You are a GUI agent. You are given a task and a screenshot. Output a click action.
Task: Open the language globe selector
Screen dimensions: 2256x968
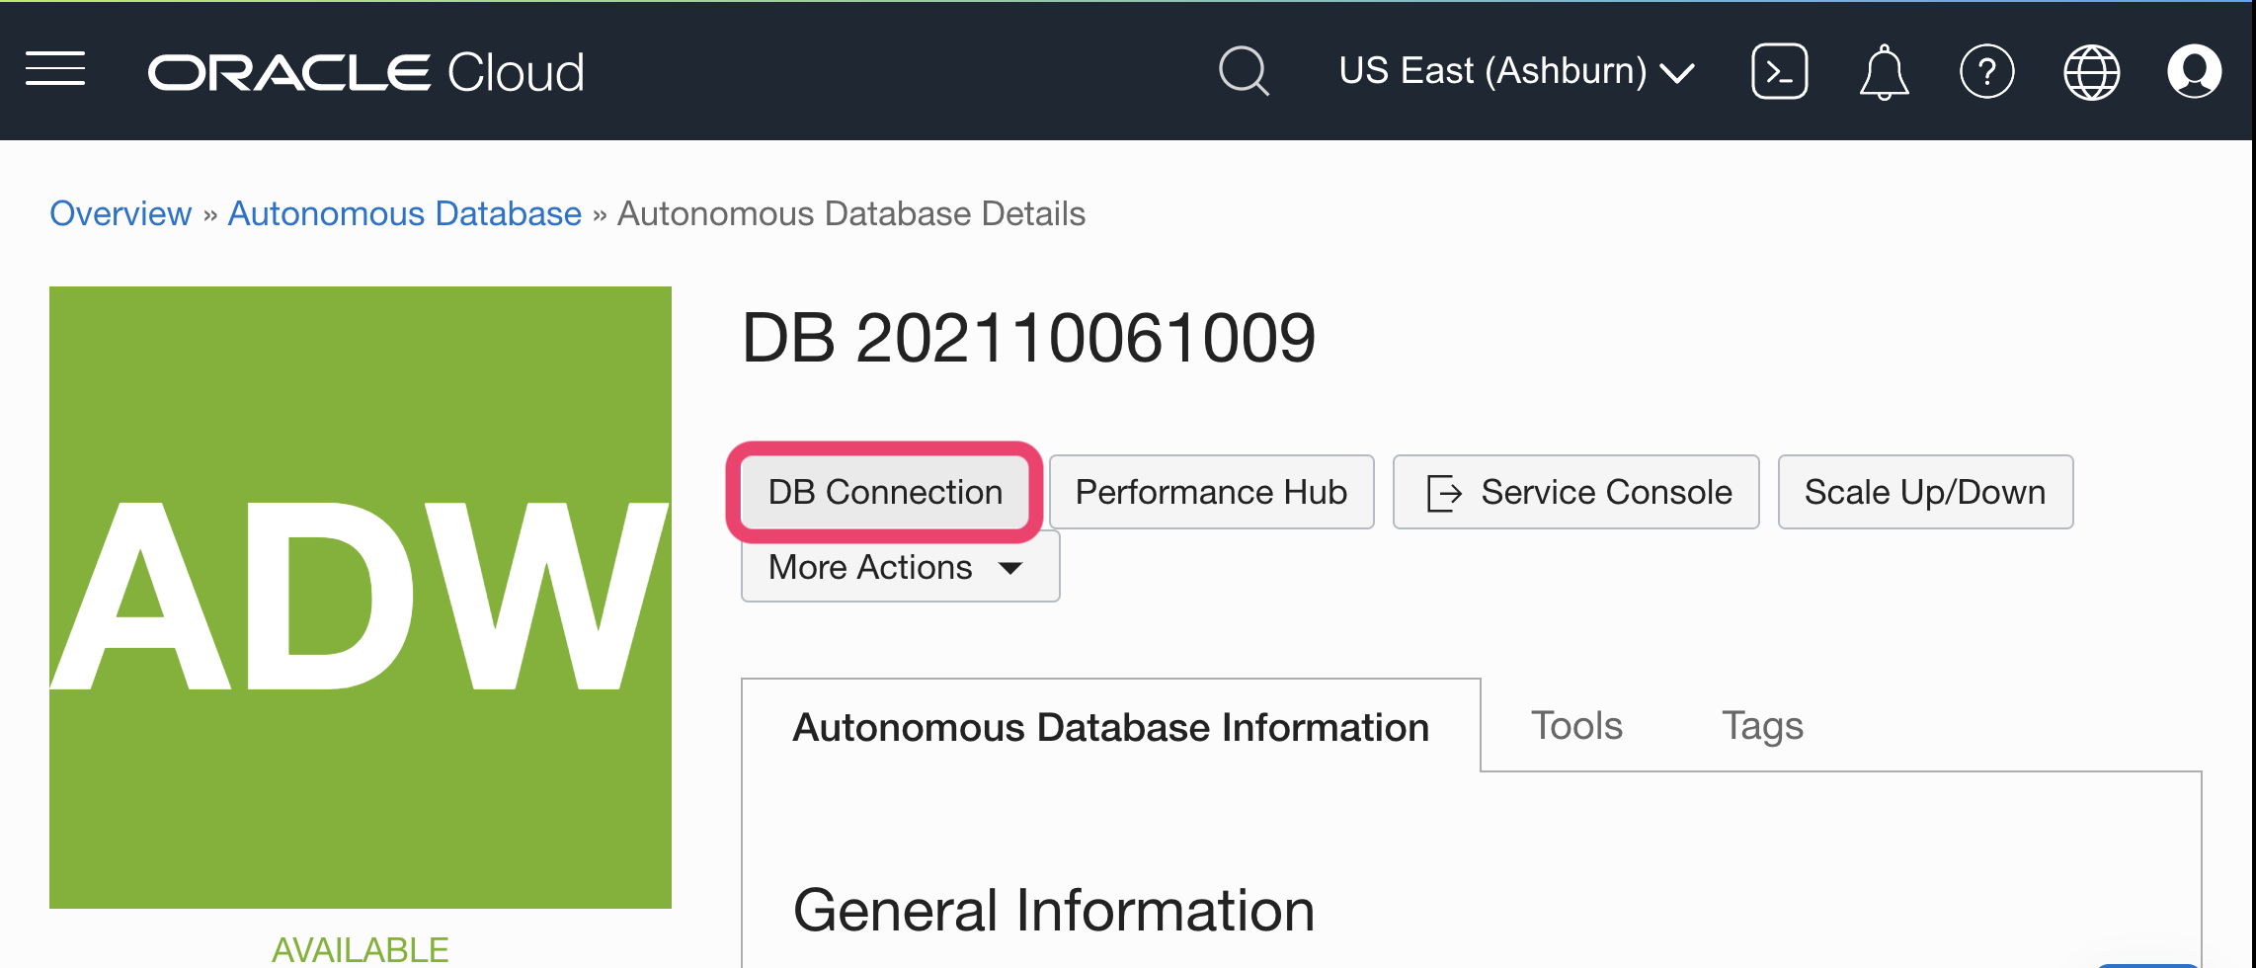click(x=2092, y=70)
